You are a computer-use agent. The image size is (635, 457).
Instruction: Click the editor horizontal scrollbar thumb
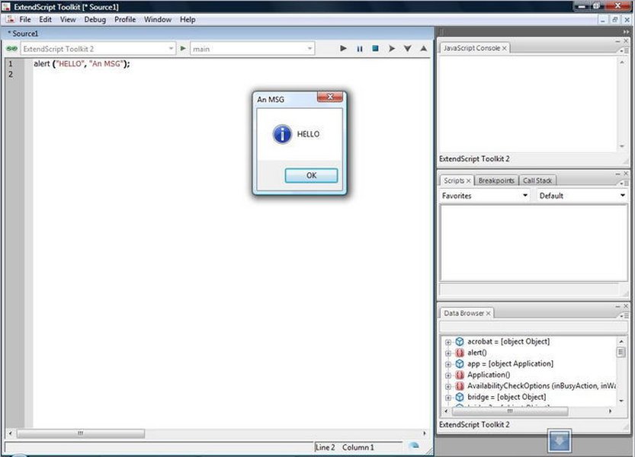click(x=81, y=433)
